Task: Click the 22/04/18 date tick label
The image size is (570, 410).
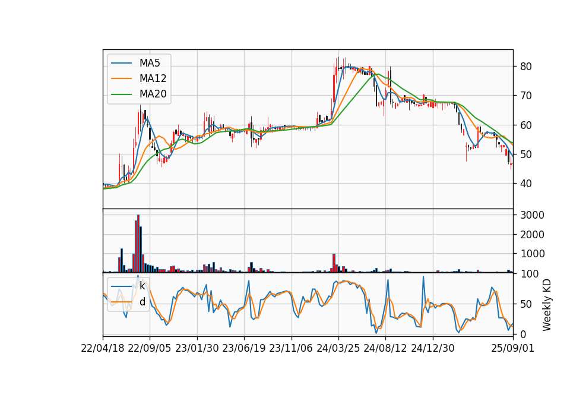Action: pyautogui.click(x=103, y=348)
